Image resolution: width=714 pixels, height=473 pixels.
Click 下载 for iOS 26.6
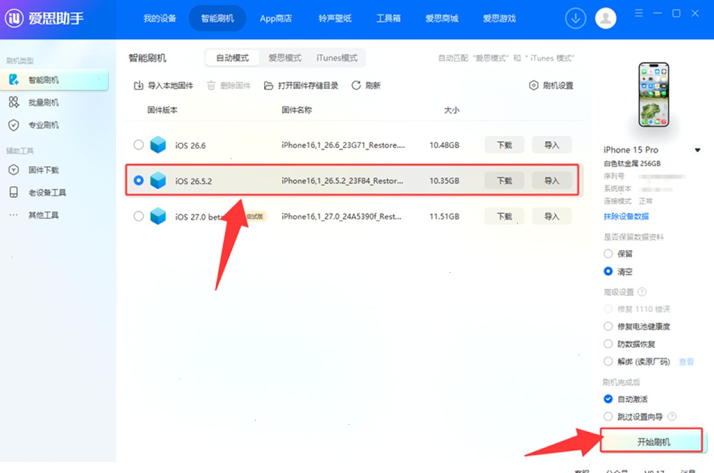pyautogui.click(x=505, y=145)
